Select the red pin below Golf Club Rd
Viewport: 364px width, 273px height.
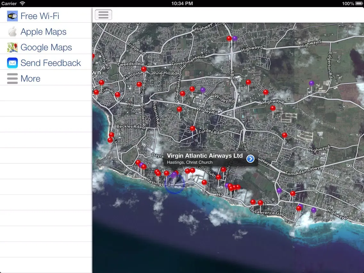[219, 178]
